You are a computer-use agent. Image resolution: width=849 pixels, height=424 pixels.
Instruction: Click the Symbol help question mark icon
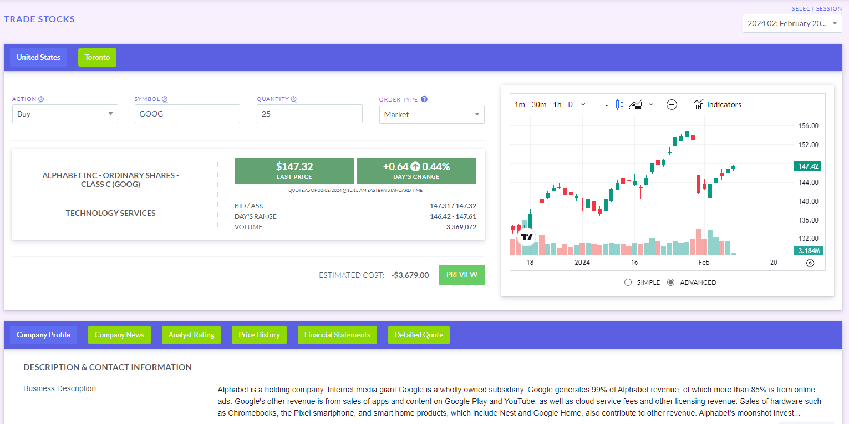[165, 99]
